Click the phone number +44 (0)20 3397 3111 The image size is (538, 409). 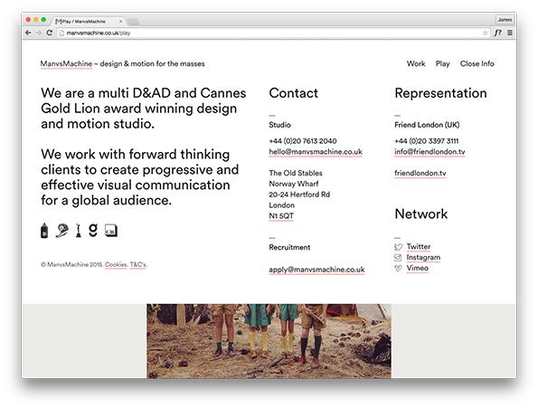coord(427,141)
